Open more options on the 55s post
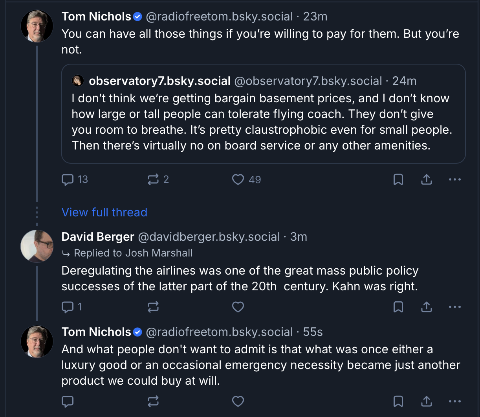This screenshot has width=480, height=417. click(454, 401)
